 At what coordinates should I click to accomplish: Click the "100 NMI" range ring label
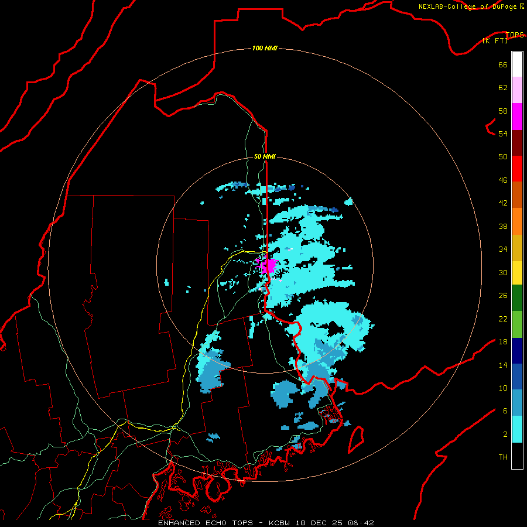pos(265,49)
